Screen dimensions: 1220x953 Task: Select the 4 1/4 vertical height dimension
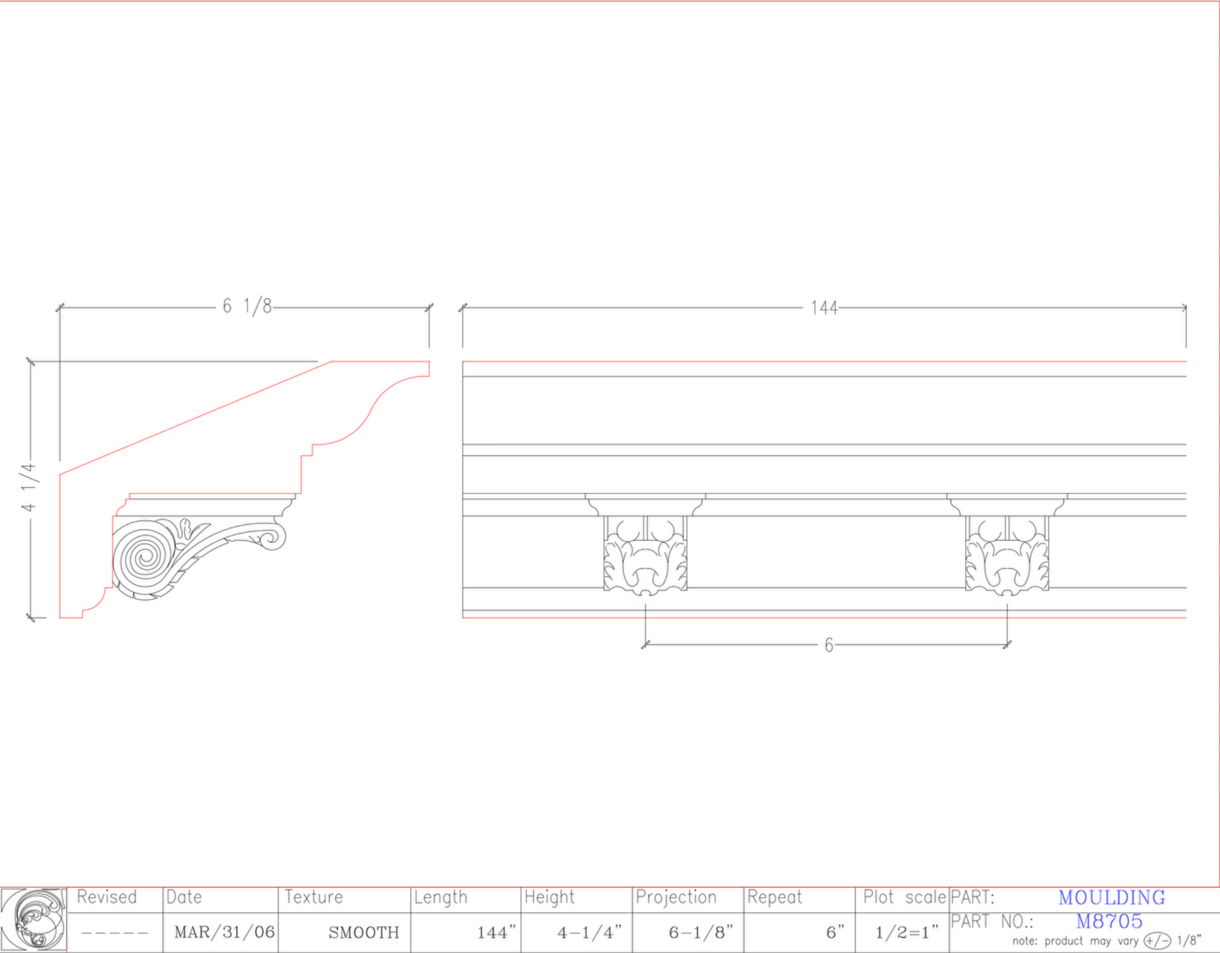29,488
